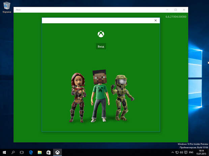The width and height of the screenshot is (209, 156).
Task: Open Action Center notifications icon
Action: 186,152
